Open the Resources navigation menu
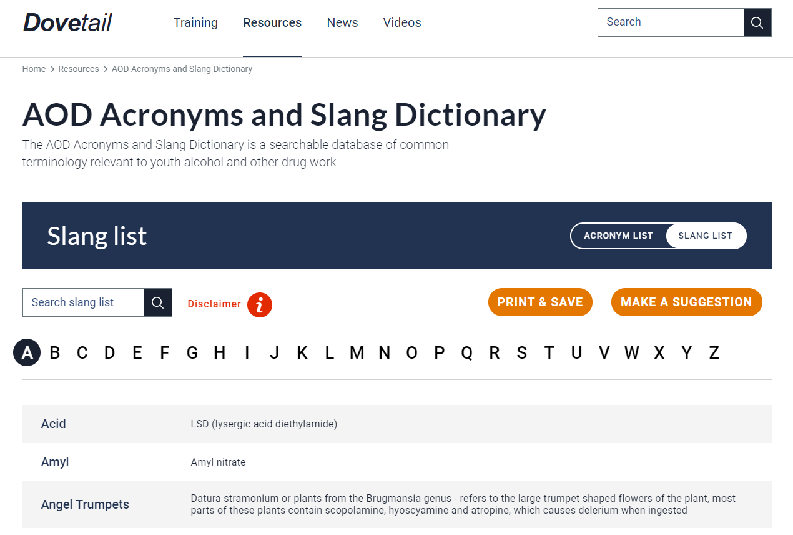The image size is (793, 535). (272, 22)
